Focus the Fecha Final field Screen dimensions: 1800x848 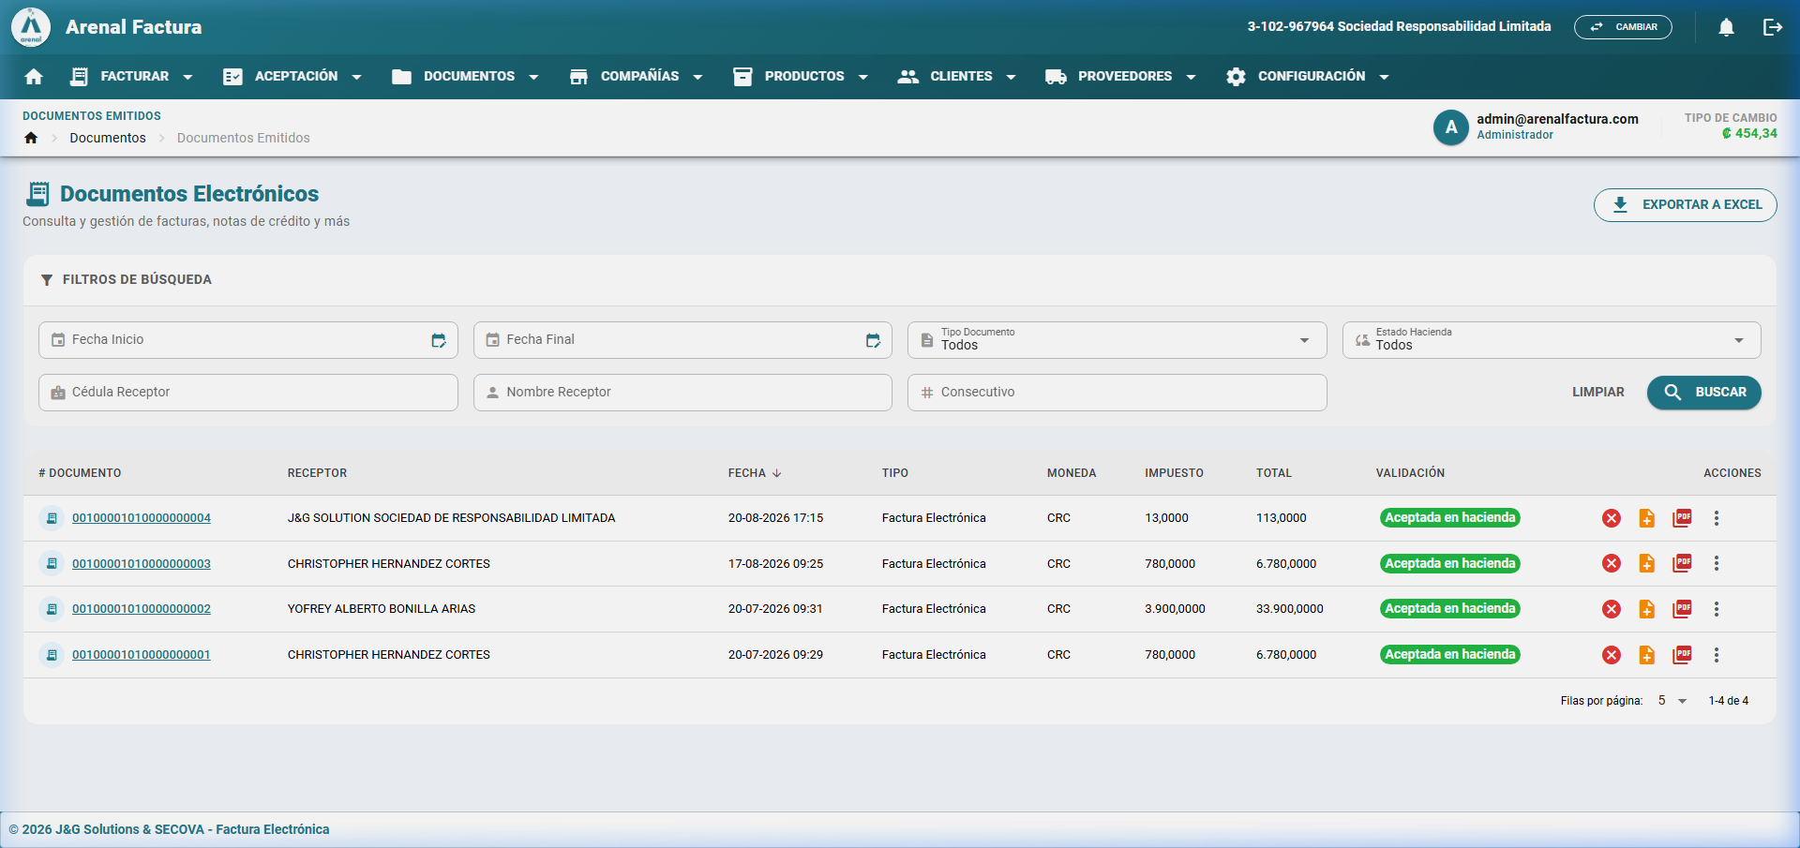[x=682, y=340]
